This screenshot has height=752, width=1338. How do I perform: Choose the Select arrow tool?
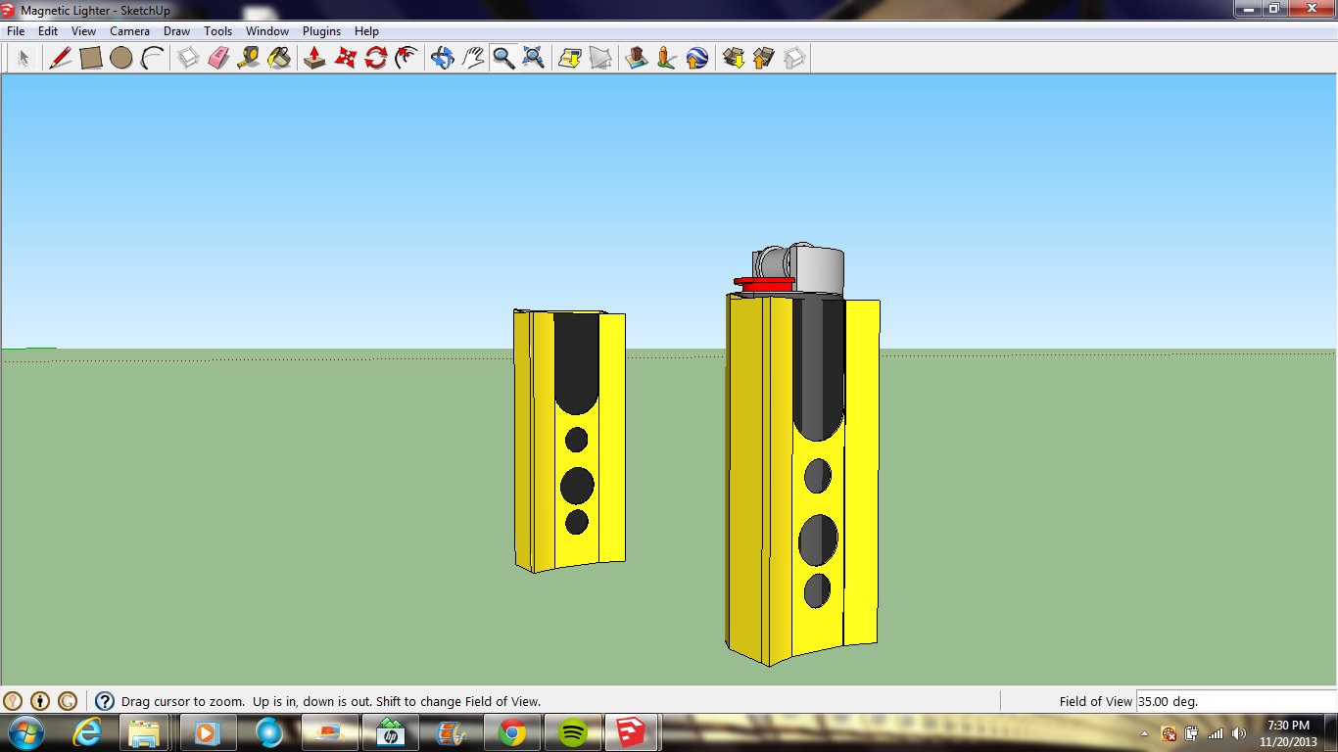[24, 58]
